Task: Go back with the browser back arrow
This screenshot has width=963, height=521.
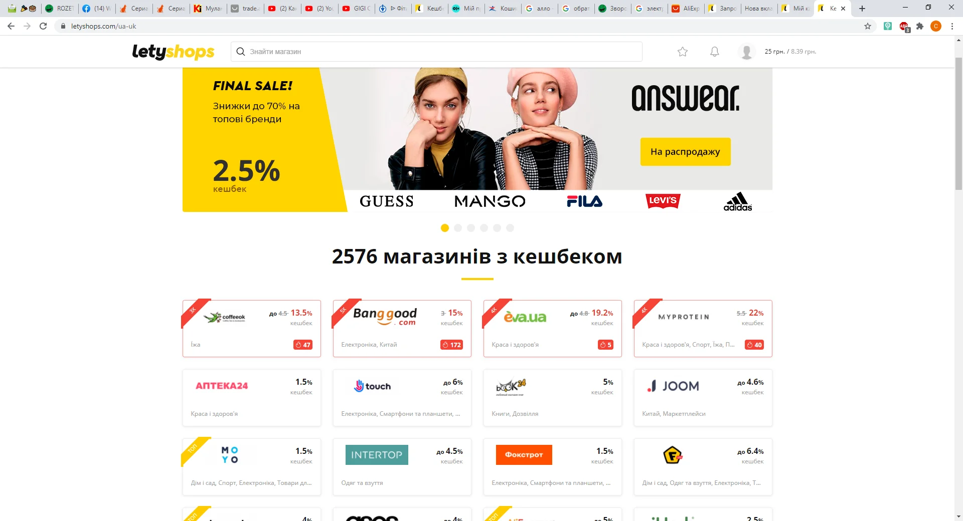Action: 11,26
